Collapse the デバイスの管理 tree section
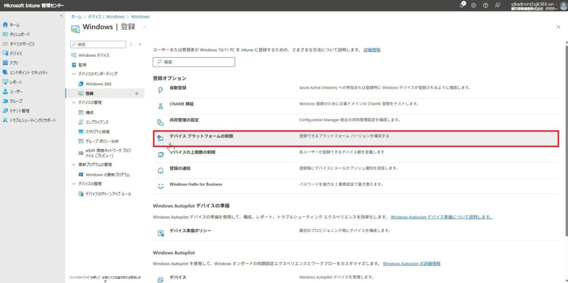 (74, 103)
